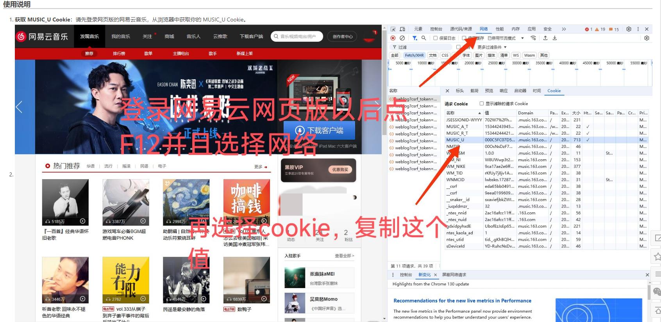Select the Wasm filter chip
This screenshot has width=661, height=322.
[x=529, y=55]
